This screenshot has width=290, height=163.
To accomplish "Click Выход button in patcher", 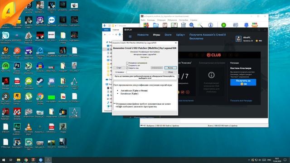I will click(x=170, y=68).
